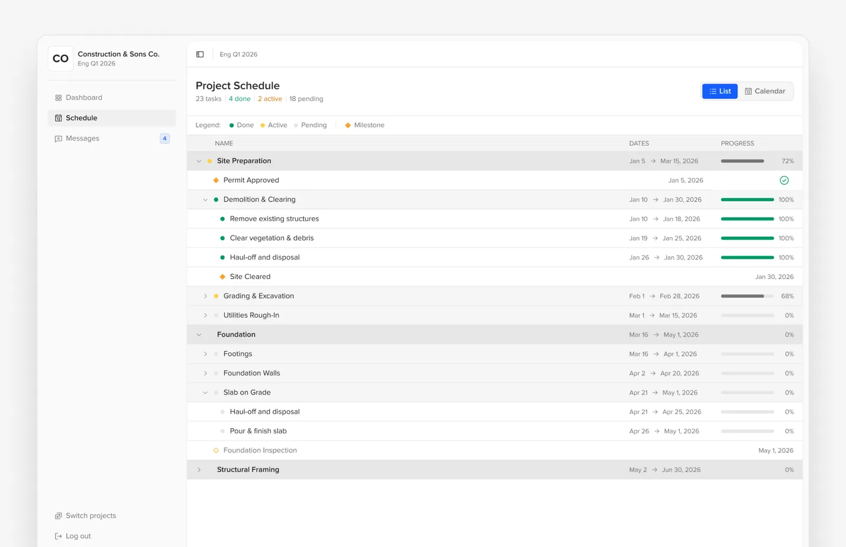Collapse the Foundation group

(x=199, y=335)
